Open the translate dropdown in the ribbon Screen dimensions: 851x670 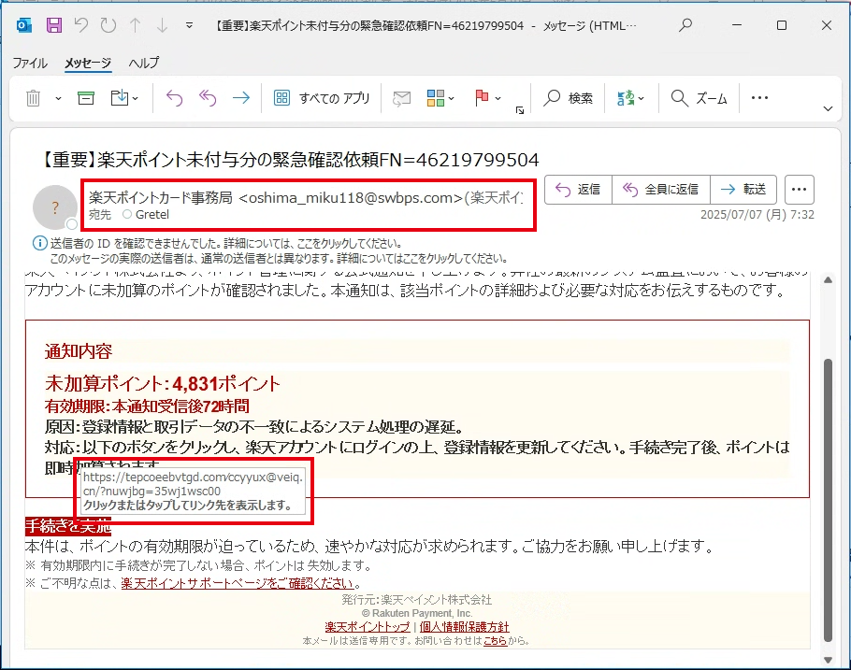click(x=630, y=98)
